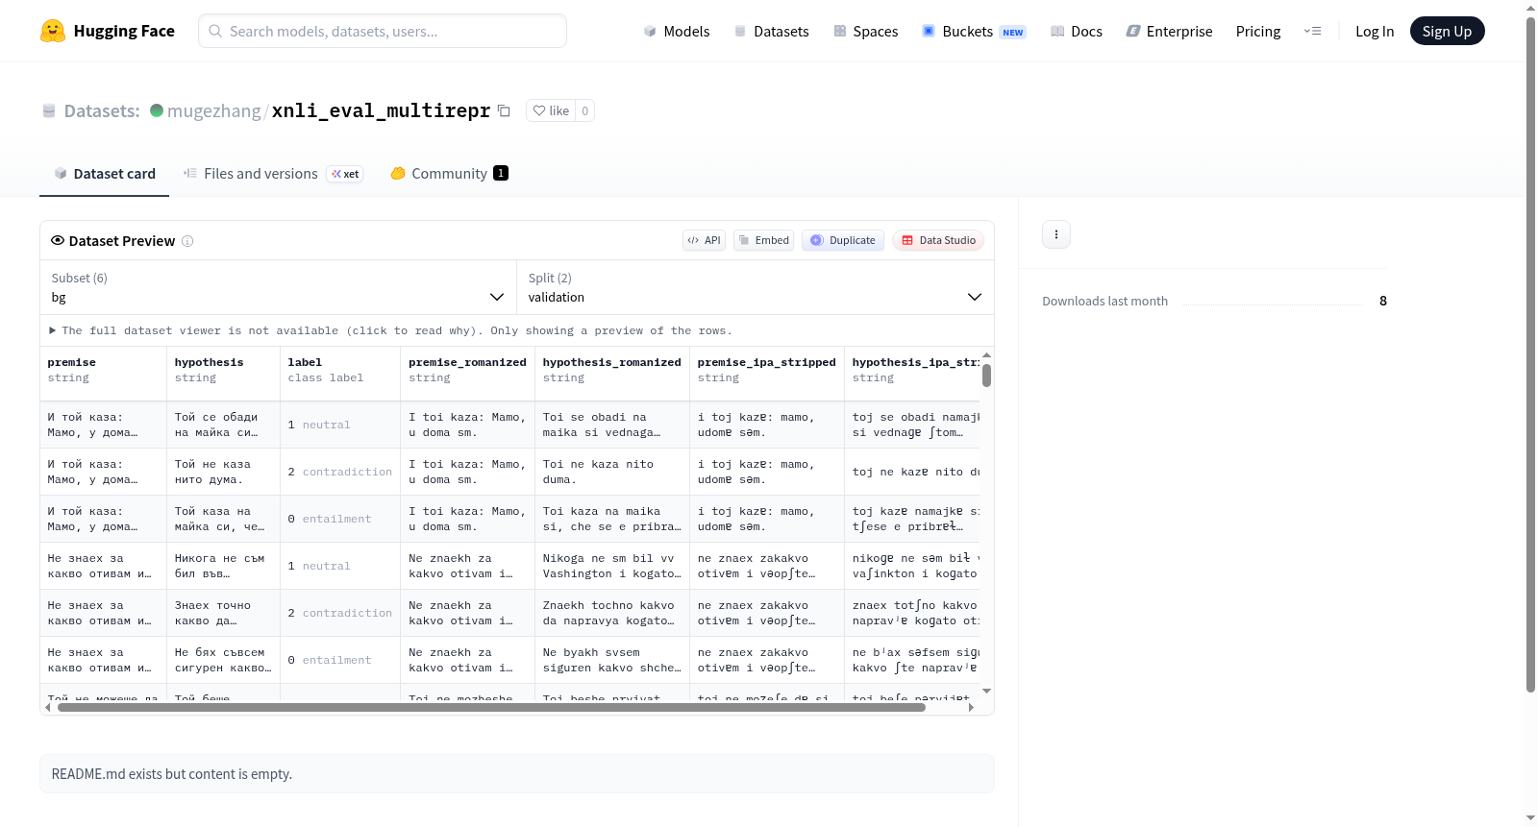Screen dimensions: 1538x827
Task: Focus the search models and datasets field
Action: pos(383,31)
